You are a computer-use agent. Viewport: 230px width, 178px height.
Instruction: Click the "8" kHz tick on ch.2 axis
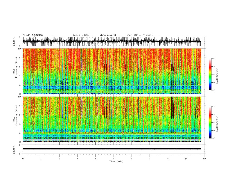click(20, 106)
